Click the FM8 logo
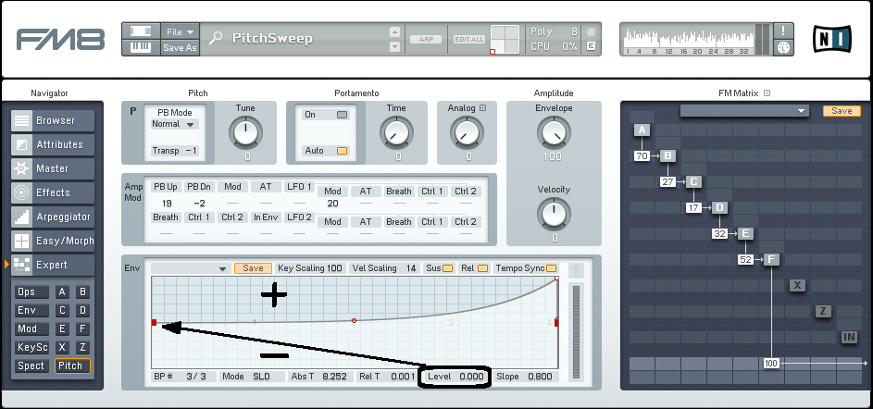The image size is (873, 409). point(60,39)
